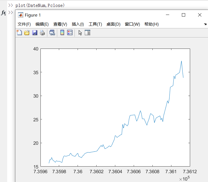The height and width of the screenshot is (182, 208).
Task: Toggle the Insert Legend toolbar icon
Action: (x=70, y=33)
